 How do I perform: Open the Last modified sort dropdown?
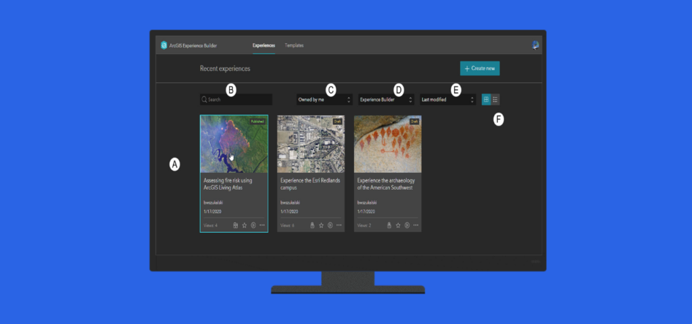pos(447,100)
